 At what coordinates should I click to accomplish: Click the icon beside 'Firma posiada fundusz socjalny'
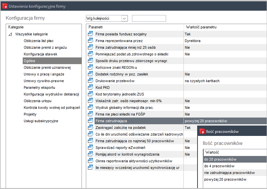pos(90,34)
